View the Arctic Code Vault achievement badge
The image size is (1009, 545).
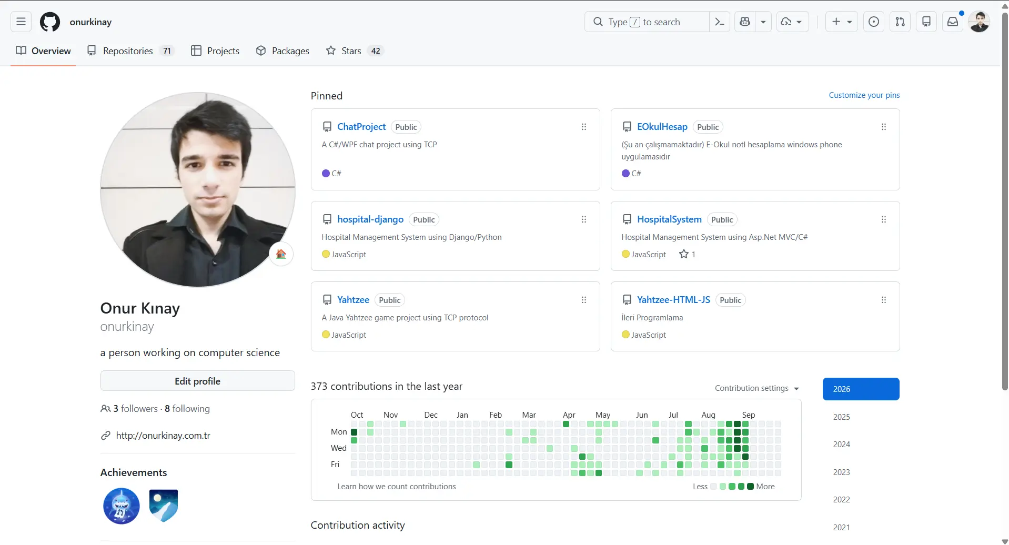(x=164, y=506)
